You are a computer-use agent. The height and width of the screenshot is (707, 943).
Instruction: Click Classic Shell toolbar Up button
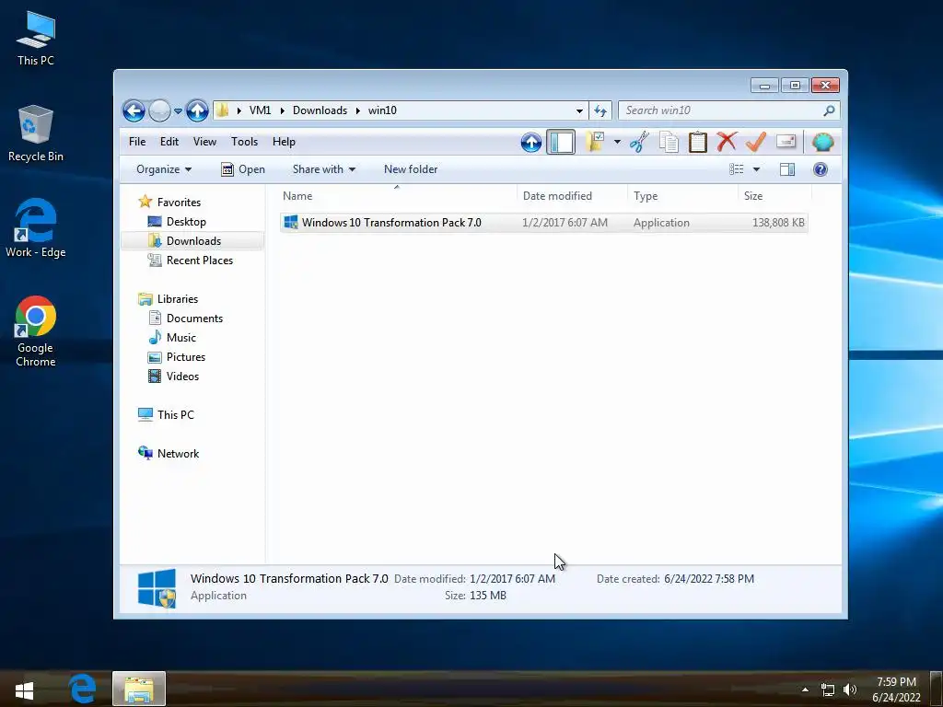[x=531, y=143]
